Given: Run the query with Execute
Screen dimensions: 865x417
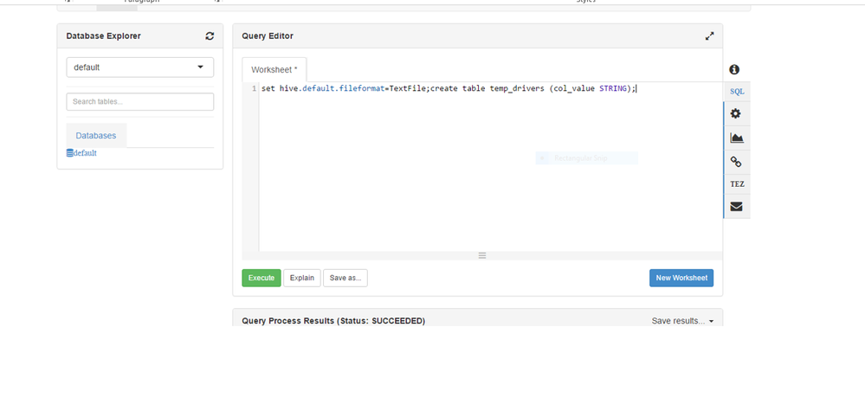Looking at the screenshot, I should coord(261,279).
